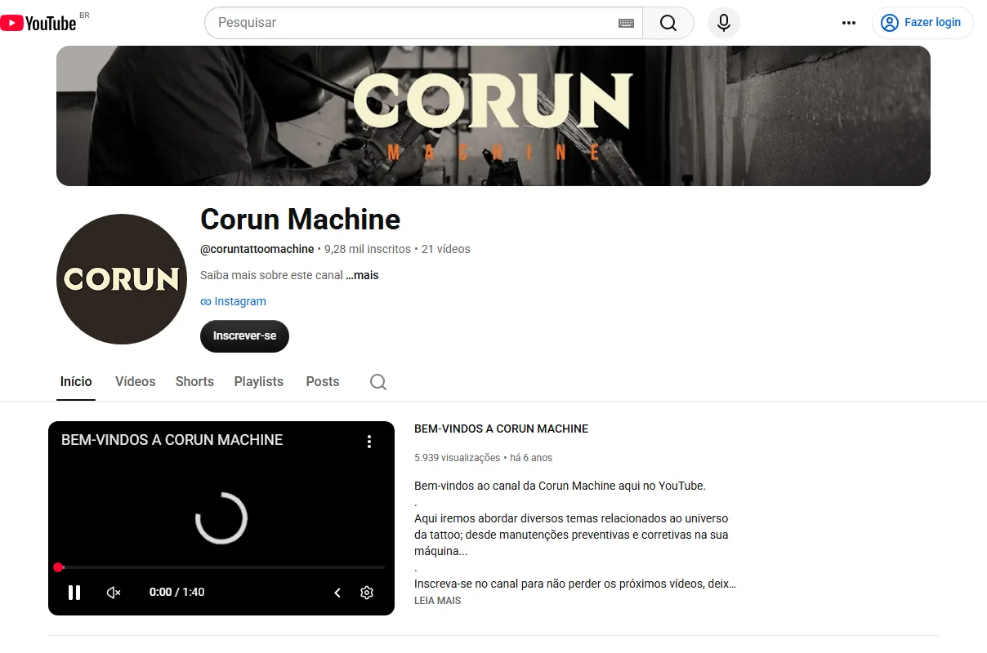Open the YouTube home logo
Image resolution: width=987 pixels, height=653 pixels.
[x=38, y=23]
